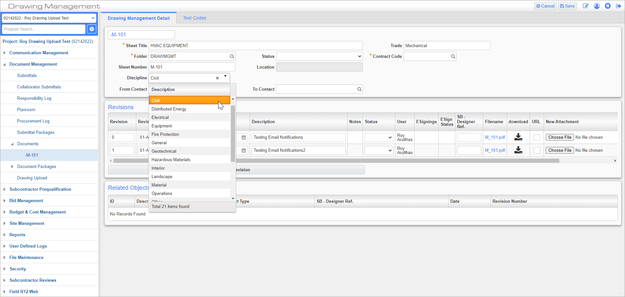Expand Communication Management tree node
Screen dimensions: 625x297
(5, 53)
